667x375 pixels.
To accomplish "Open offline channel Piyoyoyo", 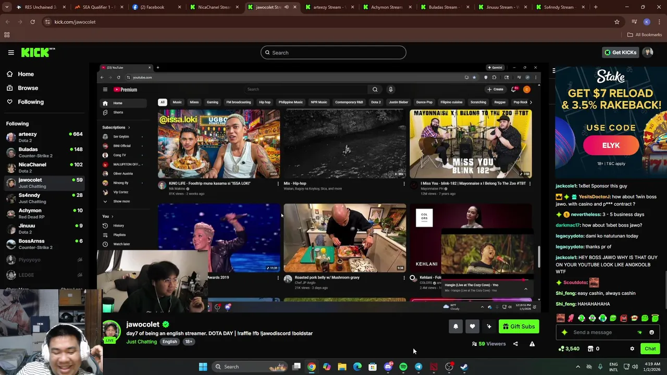I will 44,259.
